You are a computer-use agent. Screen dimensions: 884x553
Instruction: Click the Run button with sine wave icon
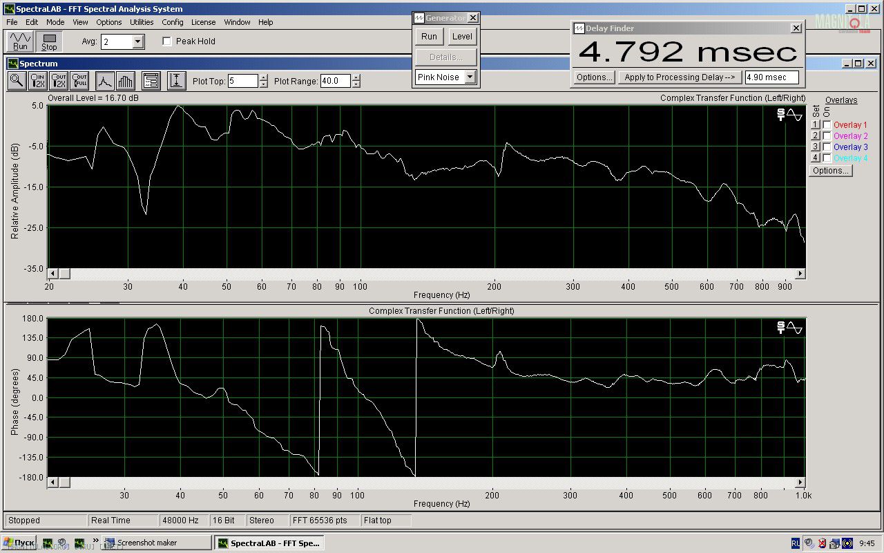(21, 41)
